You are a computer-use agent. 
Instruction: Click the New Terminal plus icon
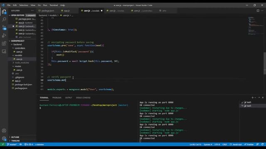[x=252, y=98]
